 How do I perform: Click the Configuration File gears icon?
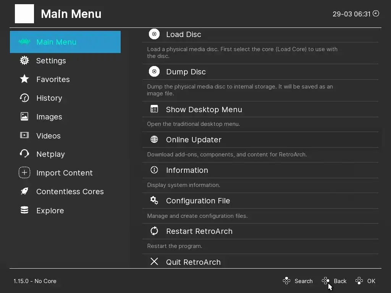154,200
